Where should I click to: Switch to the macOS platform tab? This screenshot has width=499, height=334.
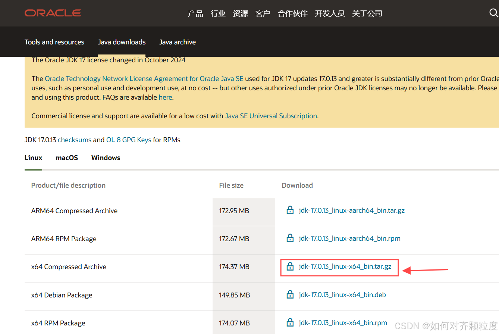[x=67, y=157]
